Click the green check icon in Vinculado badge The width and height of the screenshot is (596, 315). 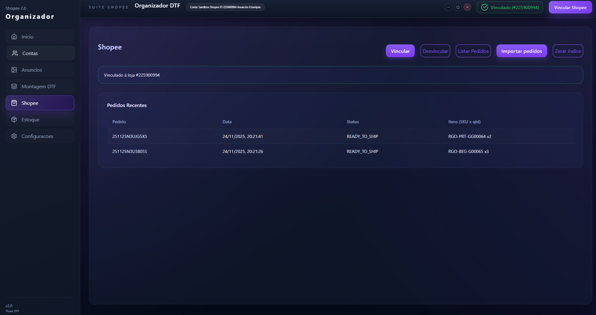pos(485,7)
